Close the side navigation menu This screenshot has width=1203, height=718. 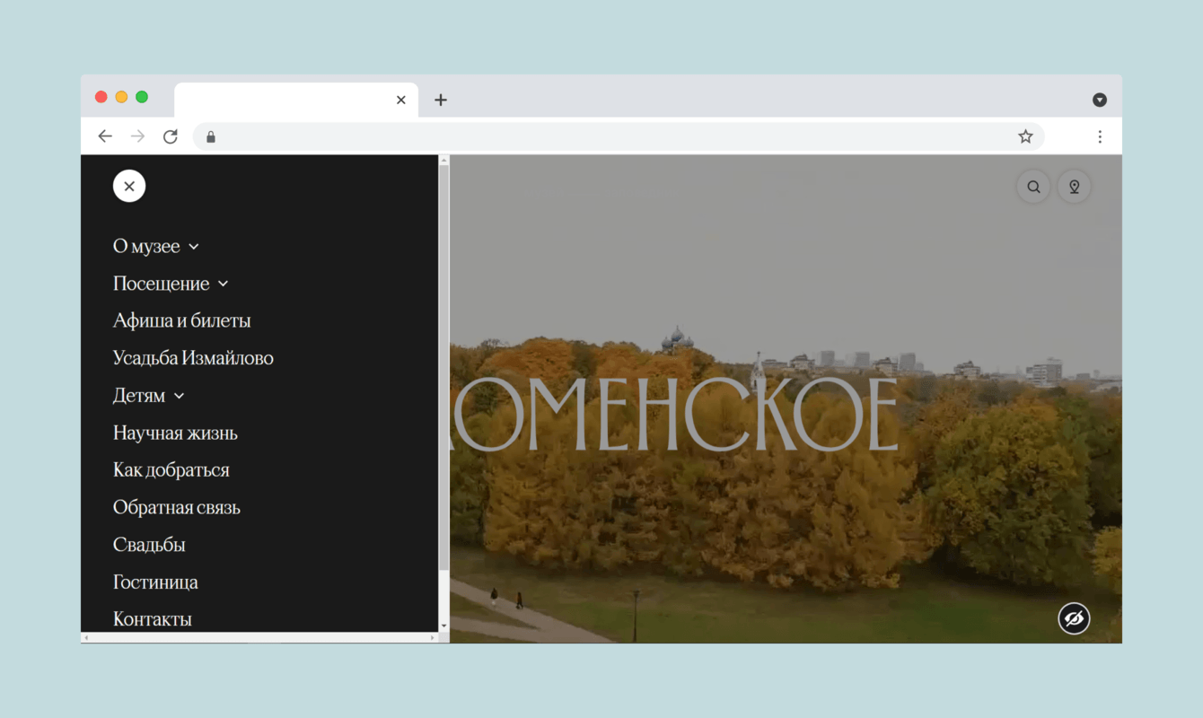point(129,186)
